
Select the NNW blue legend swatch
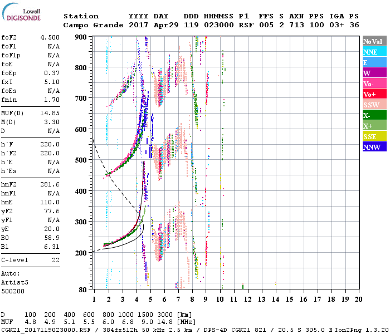coord(374,147)
